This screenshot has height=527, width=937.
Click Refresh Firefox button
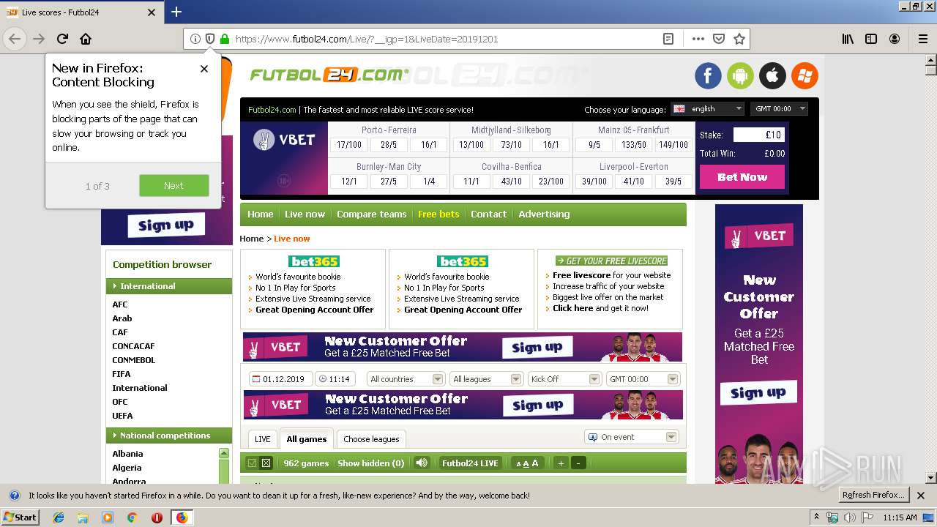pyautogui.click(x=873, y=495)
